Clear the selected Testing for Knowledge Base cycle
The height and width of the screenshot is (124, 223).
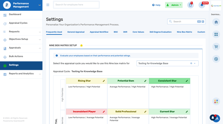191,63
